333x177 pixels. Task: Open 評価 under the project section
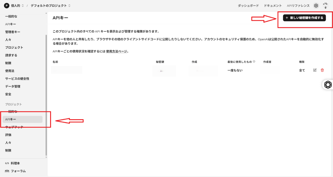(8, 135)
